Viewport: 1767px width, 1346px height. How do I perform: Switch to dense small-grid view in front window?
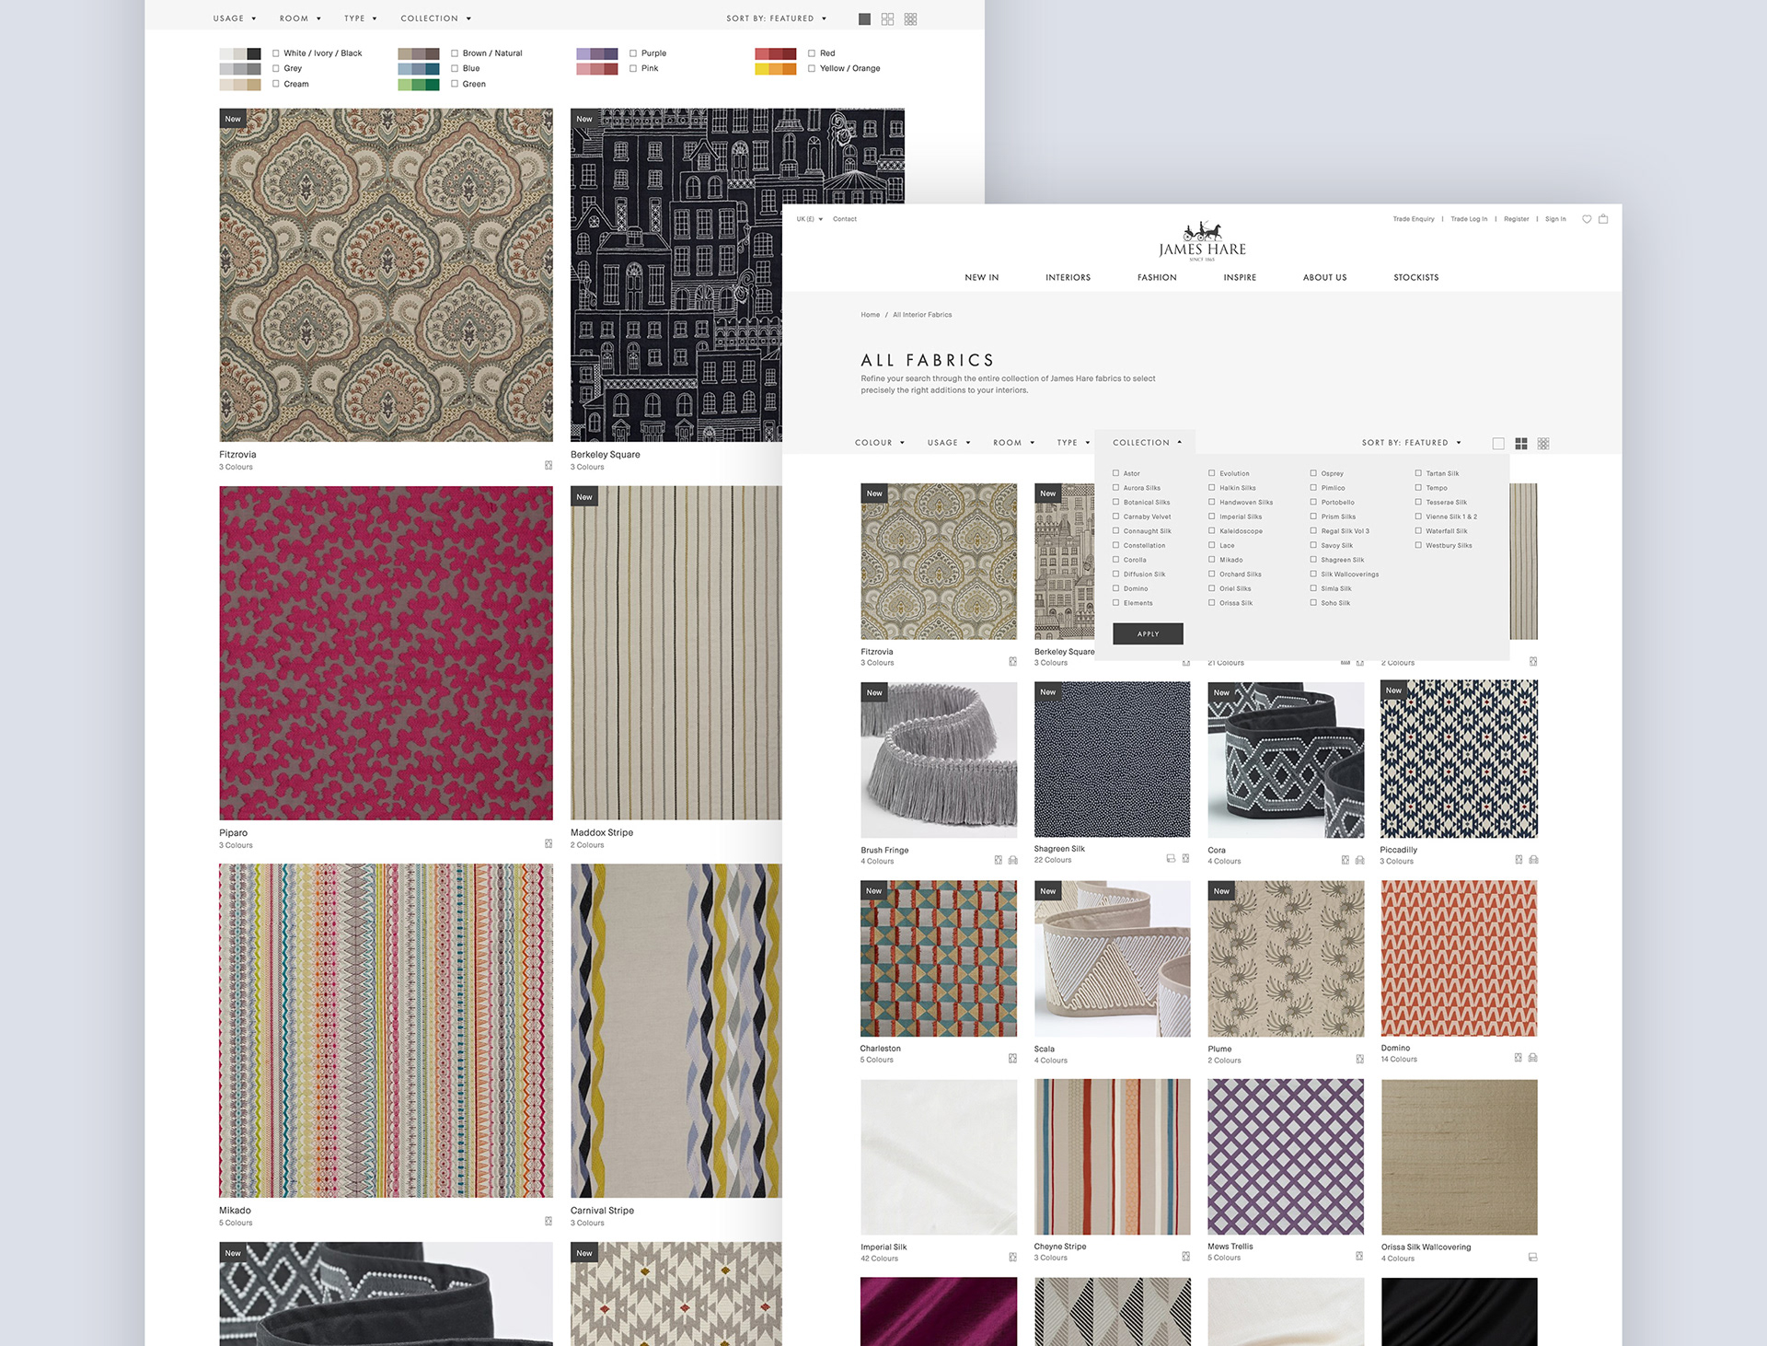tap(1543, 443)
